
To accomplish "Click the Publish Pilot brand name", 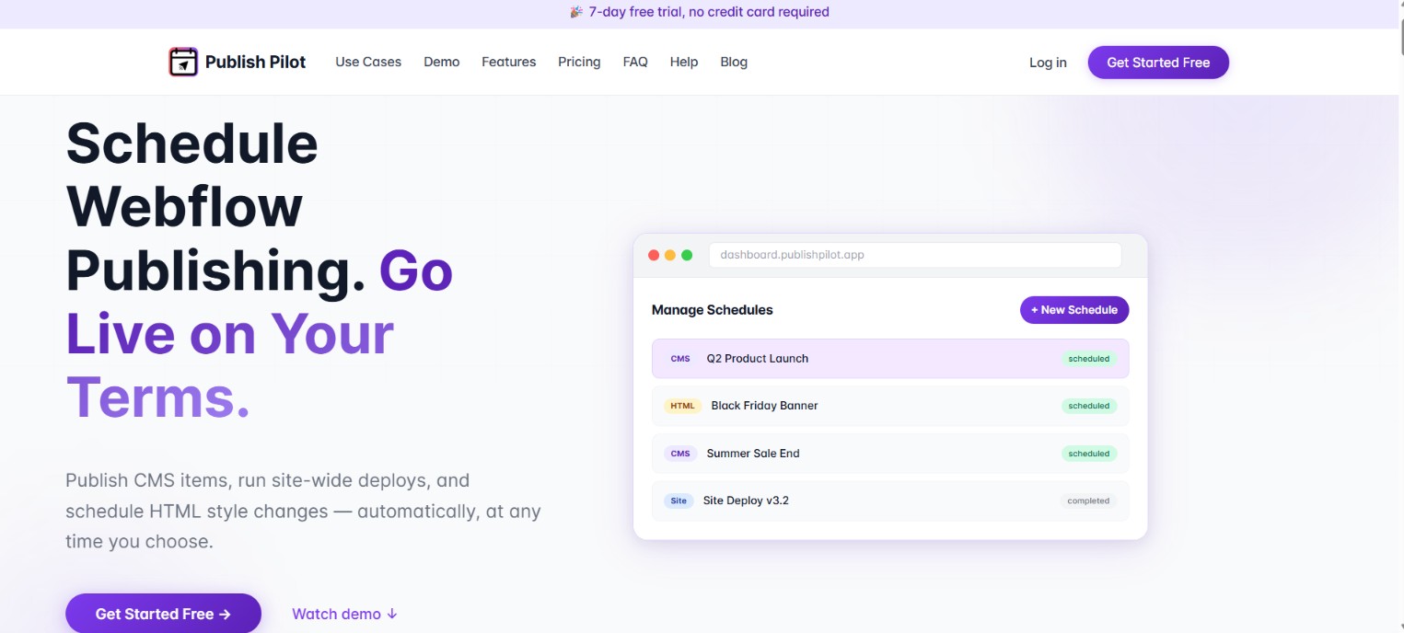I will click(x=256, y=62).
